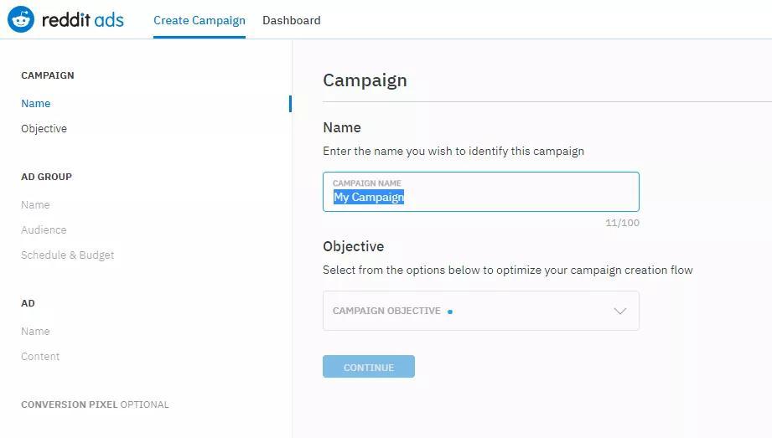Go to Objective in the sidebar
The width and height of the screenshot is (772, 438).
[x=44, y=128]
